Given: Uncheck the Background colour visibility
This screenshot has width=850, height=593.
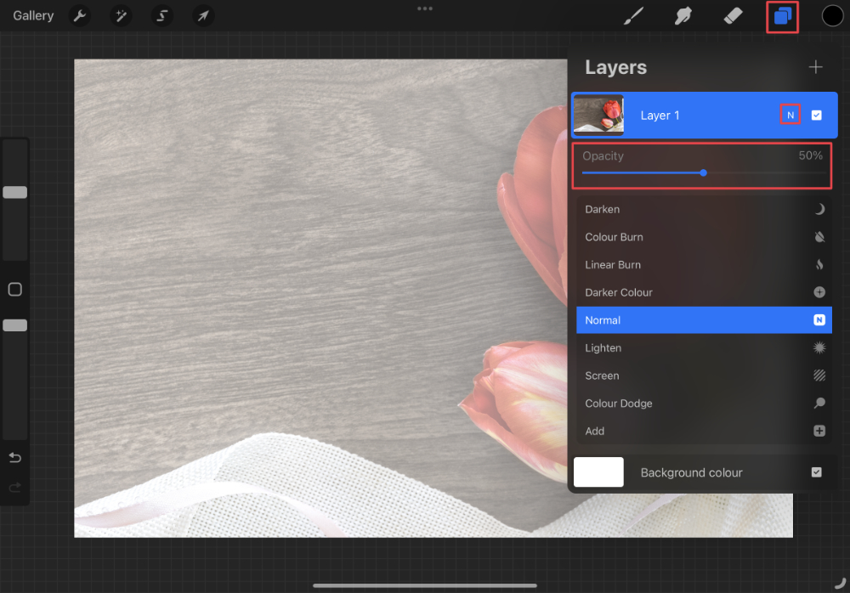Looking at the screenshot, I should pyautogui.click(x=817, y=472).
